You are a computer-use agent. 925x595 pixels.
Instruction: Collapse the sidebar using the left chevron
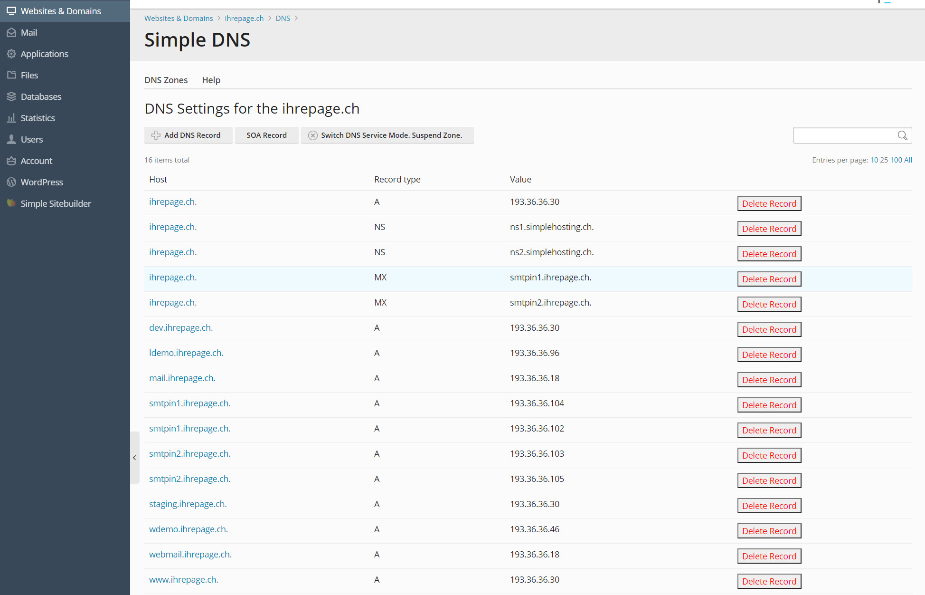(134, 458)
